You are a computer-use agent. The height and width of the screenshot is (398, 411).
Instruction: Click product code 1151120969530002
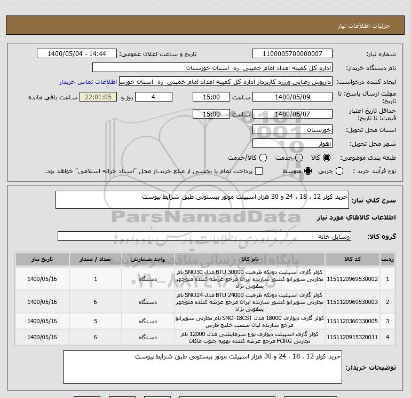[352, 279]
